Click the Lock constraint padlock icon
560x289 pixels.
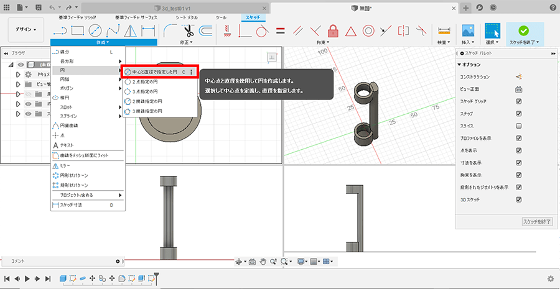pos(333,30)
